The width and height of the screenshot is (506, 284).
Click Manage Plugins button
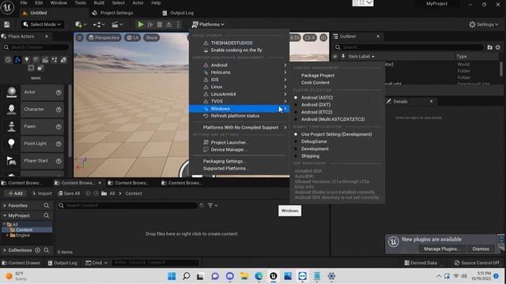click(442, 249)
